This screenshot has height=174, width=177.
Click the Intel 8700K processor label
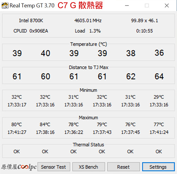(31, 20)
